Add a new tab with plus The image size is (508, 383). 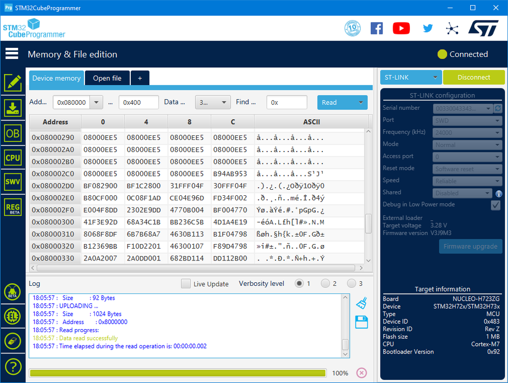(140, 78)
